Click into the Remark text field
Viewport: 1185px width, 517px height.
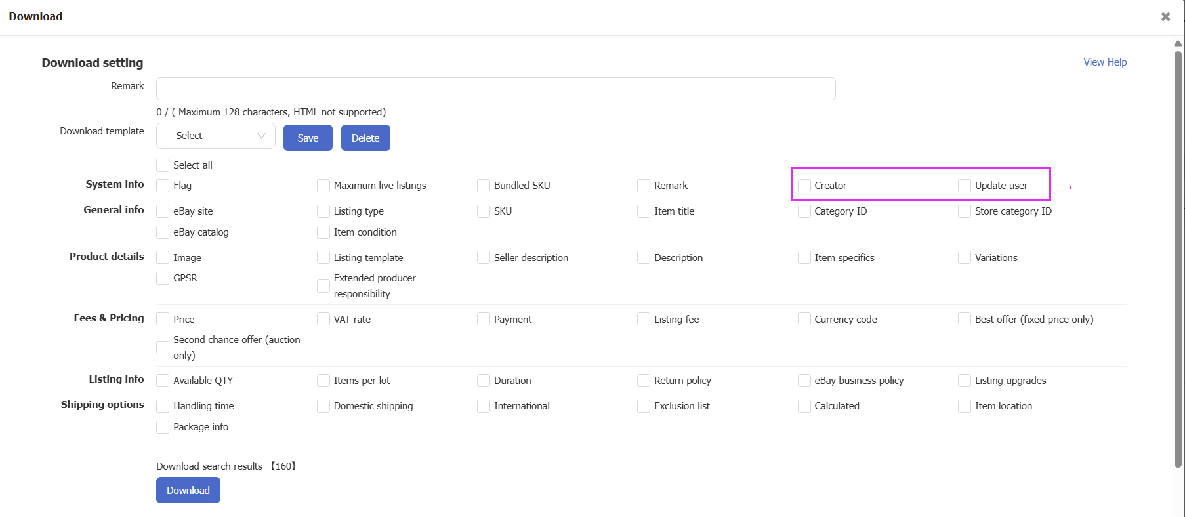click(495, 89)
